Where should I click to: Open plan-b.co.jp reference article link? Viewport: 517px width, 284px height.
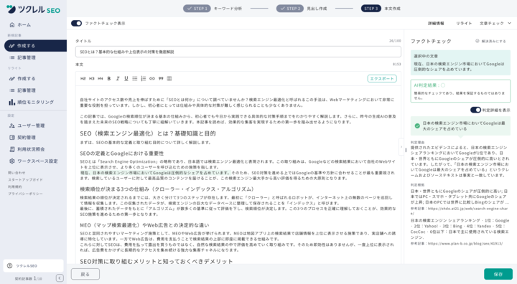(465, 243)
